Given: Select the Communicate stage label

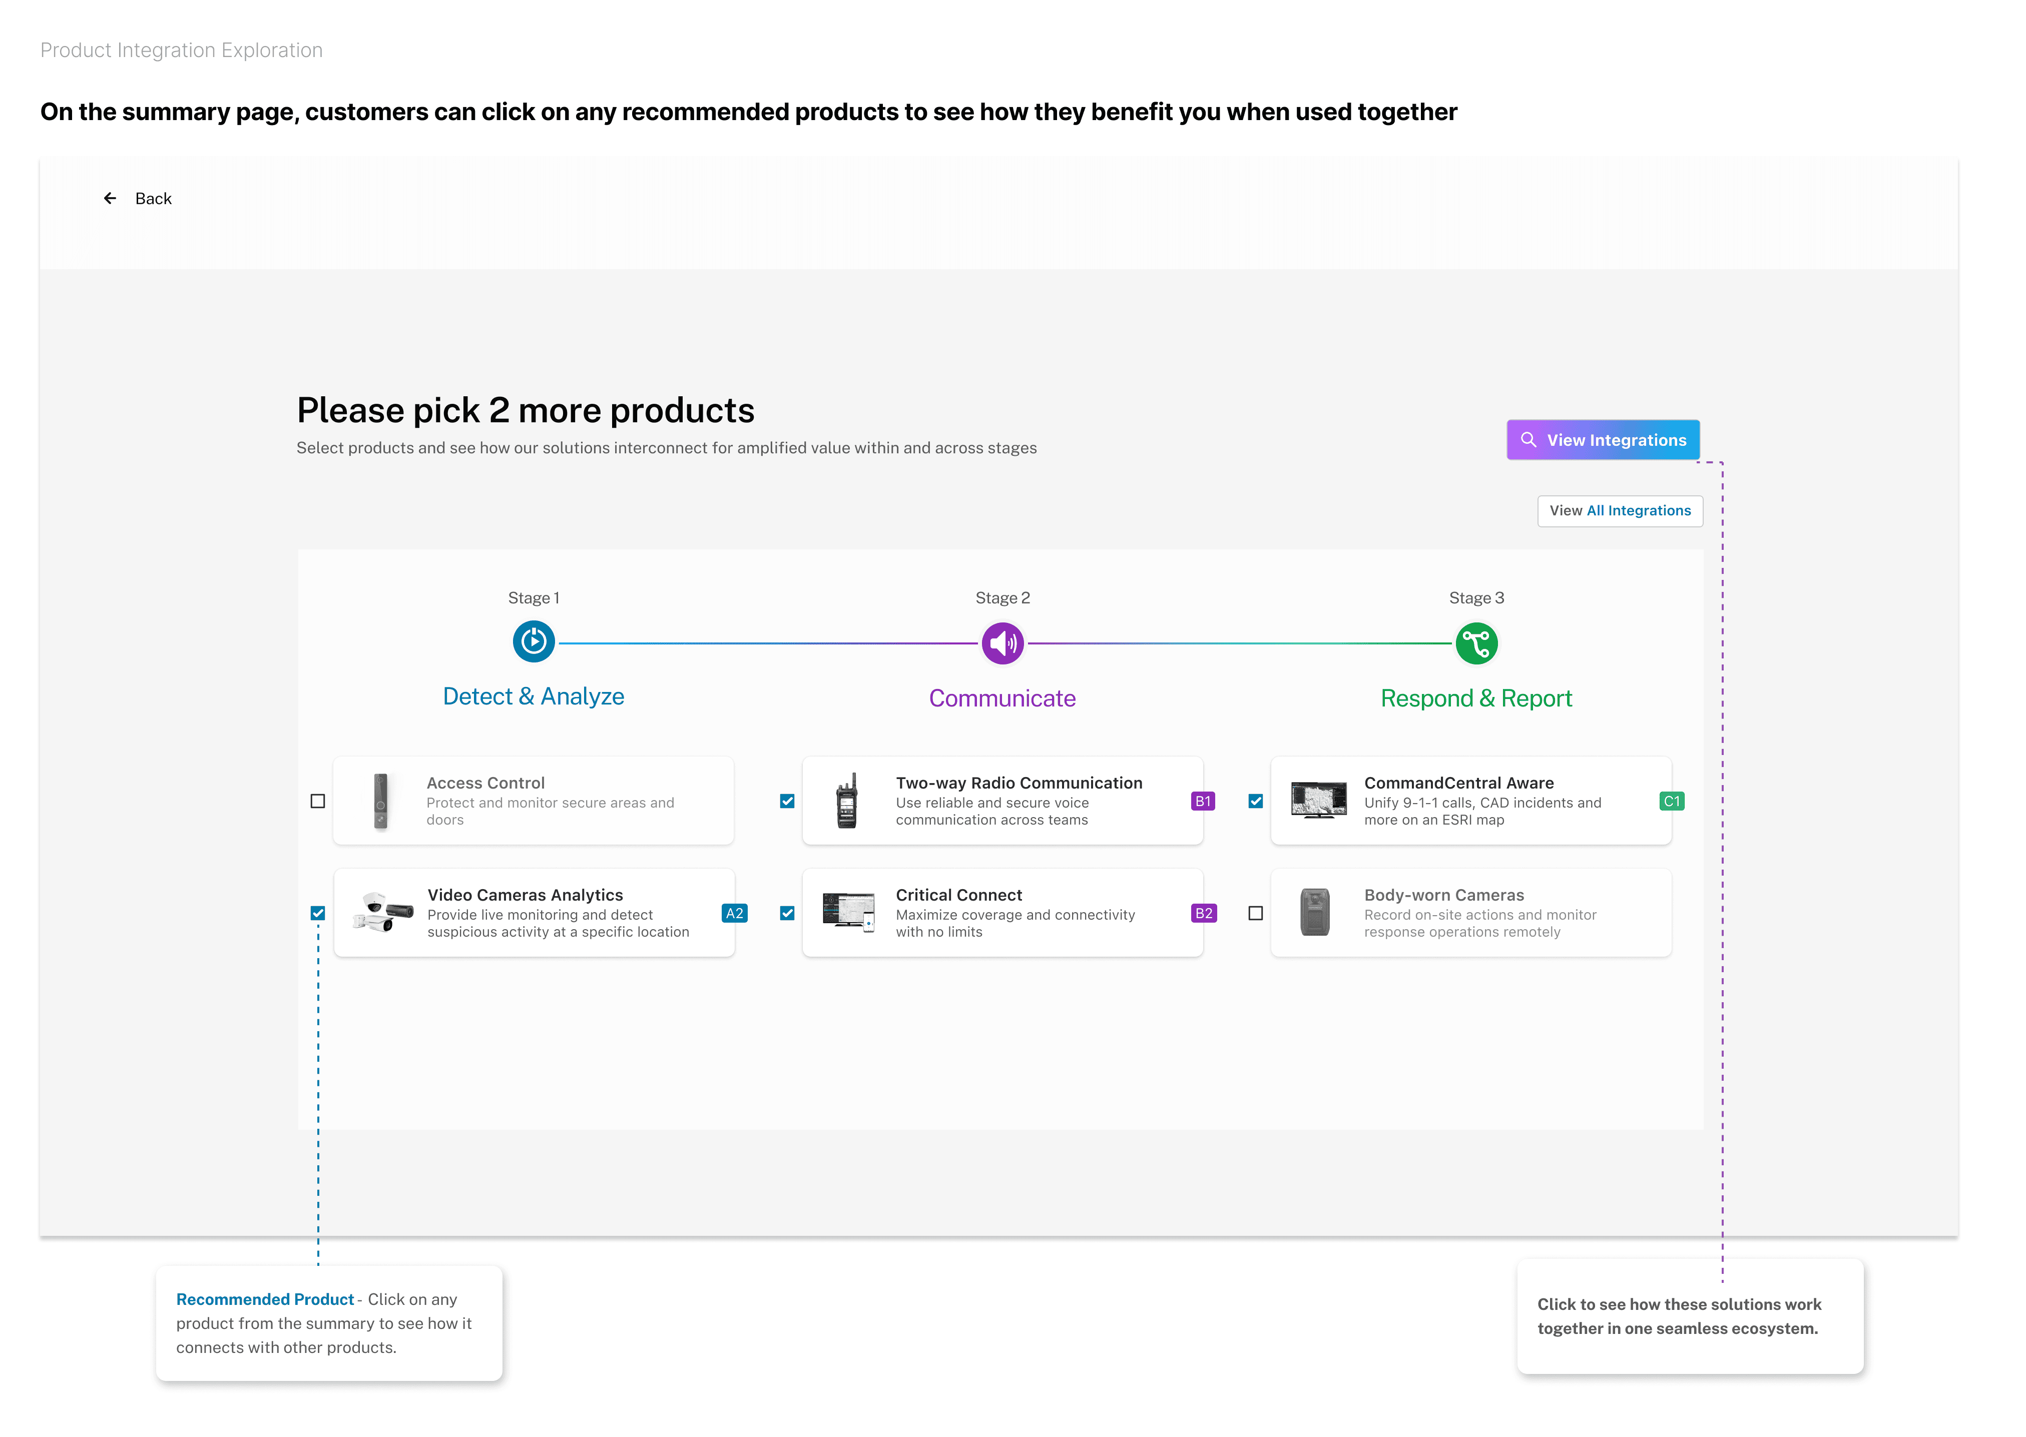Looking at the screenshot, I should [1002, 698].
